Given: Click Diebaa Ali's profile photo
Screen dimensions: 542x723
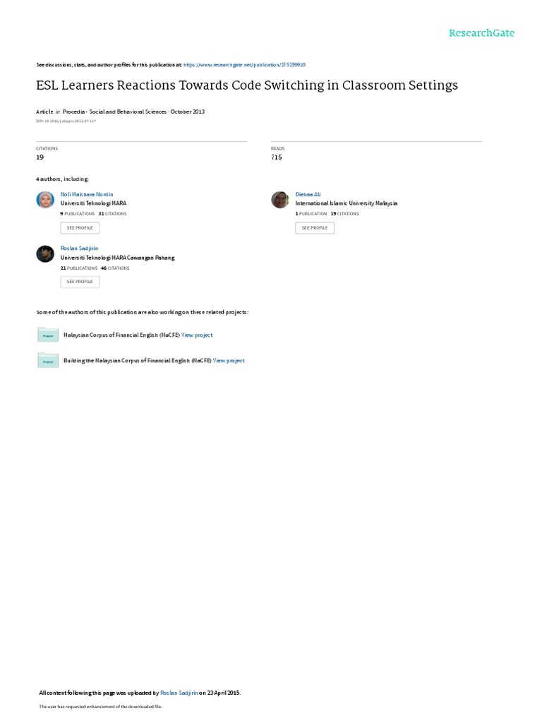Looking at the screenshot, I should pos(279,200).
